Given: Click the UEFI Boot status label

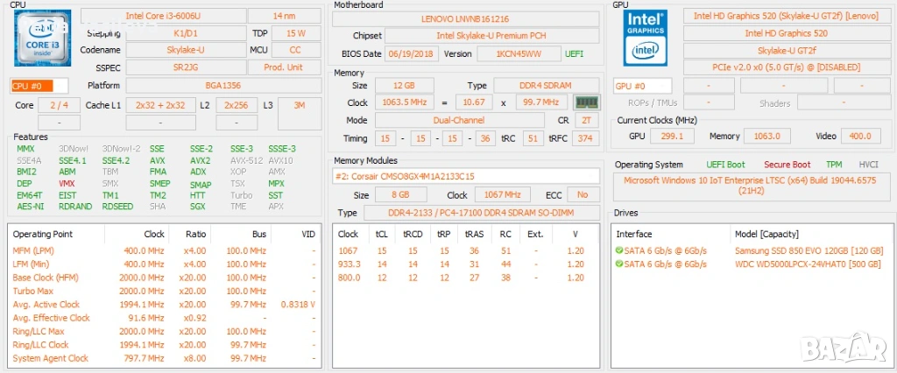Looking at the screenshot, I should [x=725, y=165].
